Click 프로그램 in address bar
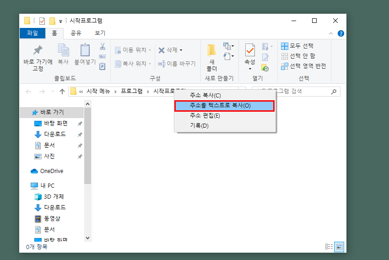The width and height of the screenshot is (389, 260). 132,91
